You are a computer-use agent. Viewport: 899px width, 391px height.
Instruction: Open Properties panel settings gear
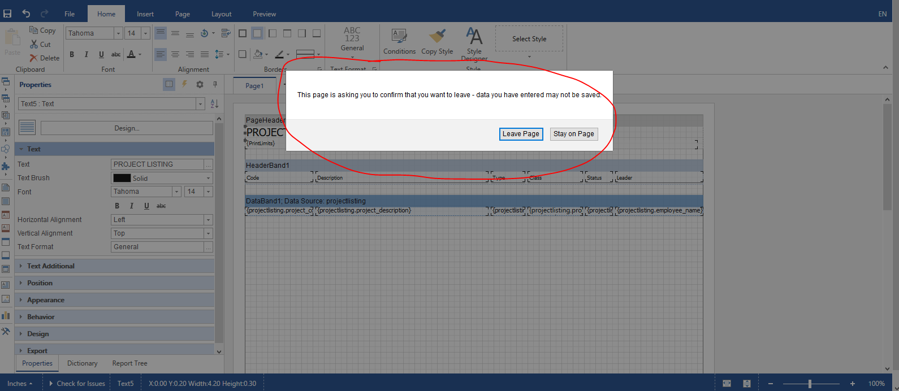200,84
